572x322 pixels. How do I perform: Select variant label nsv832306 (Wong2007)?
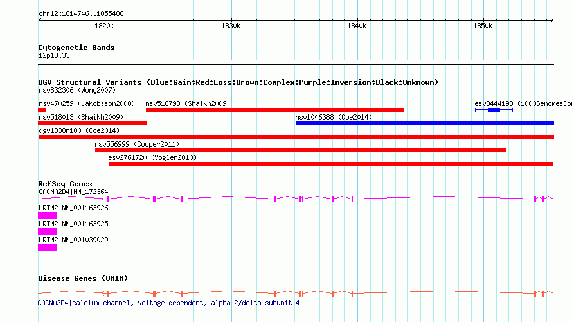(x=77, y=90)
